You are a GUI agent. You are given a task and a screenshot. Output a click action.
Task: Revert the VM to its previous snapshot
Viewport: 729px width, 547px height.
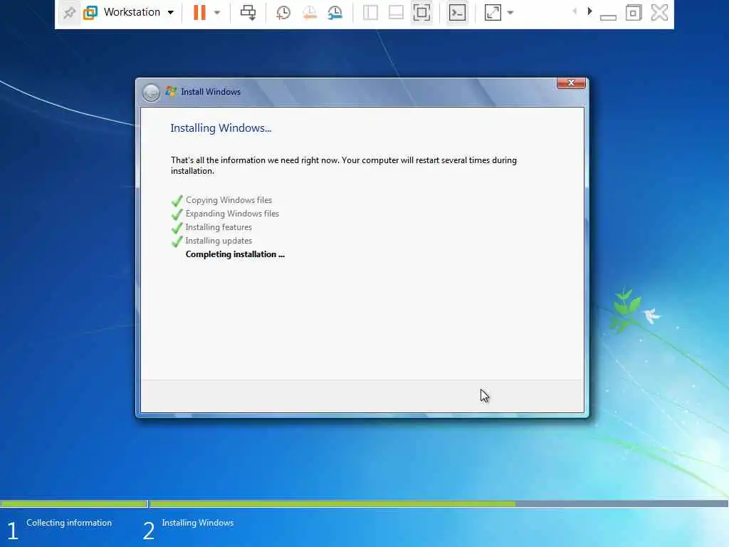[309, 13]
